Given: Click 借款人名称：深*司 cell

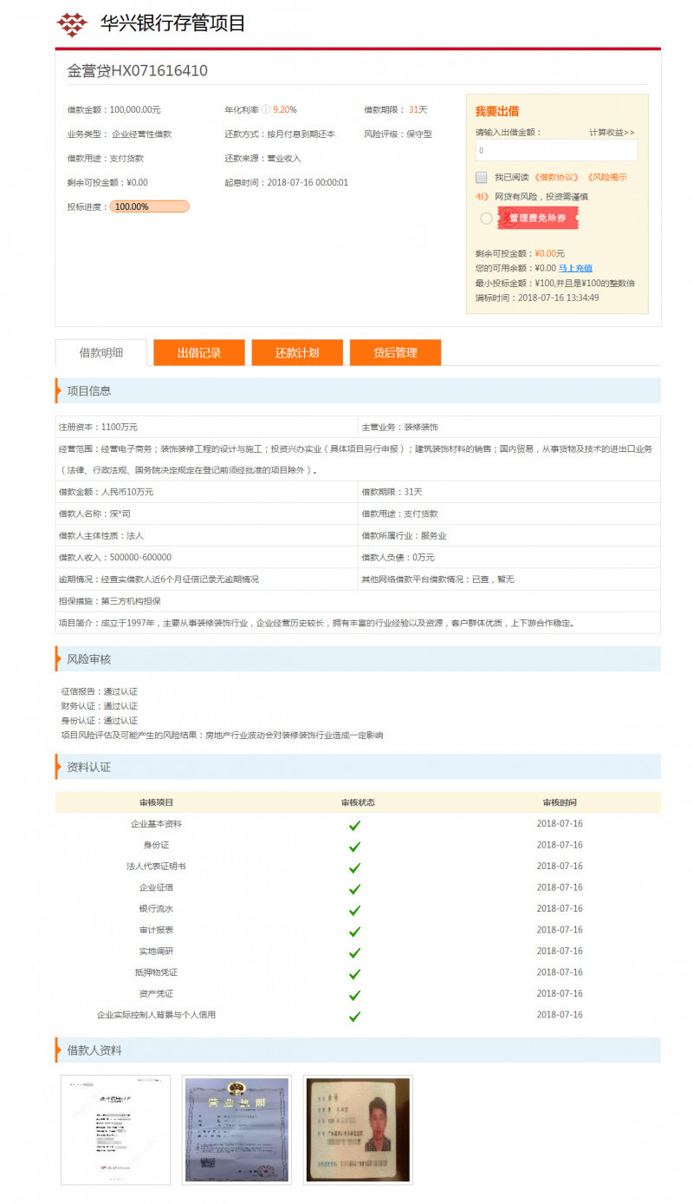Looking at the screenshot, I should 207,514.
